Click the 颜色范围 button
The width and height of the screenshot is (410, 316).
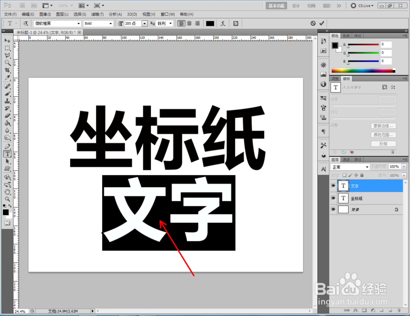383,134
